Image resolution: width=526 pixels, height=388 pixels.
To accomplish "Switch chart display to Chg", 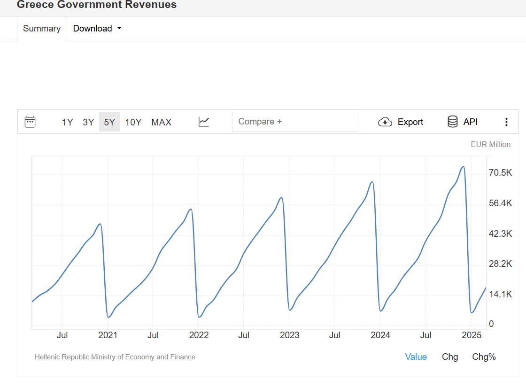I will 450,357.
